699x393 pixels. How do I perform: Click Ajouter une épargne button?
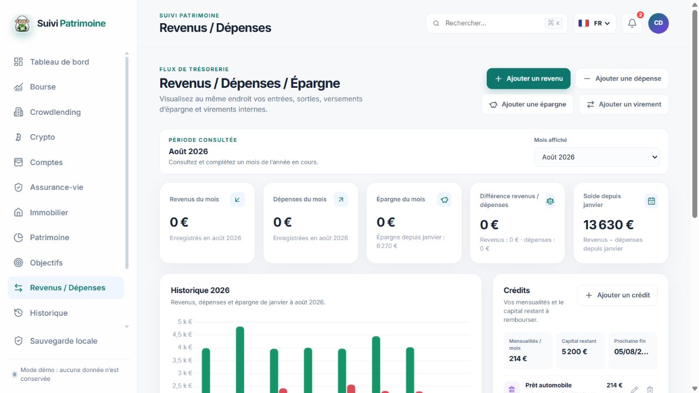pyautogui.click(x=528, y=104)
